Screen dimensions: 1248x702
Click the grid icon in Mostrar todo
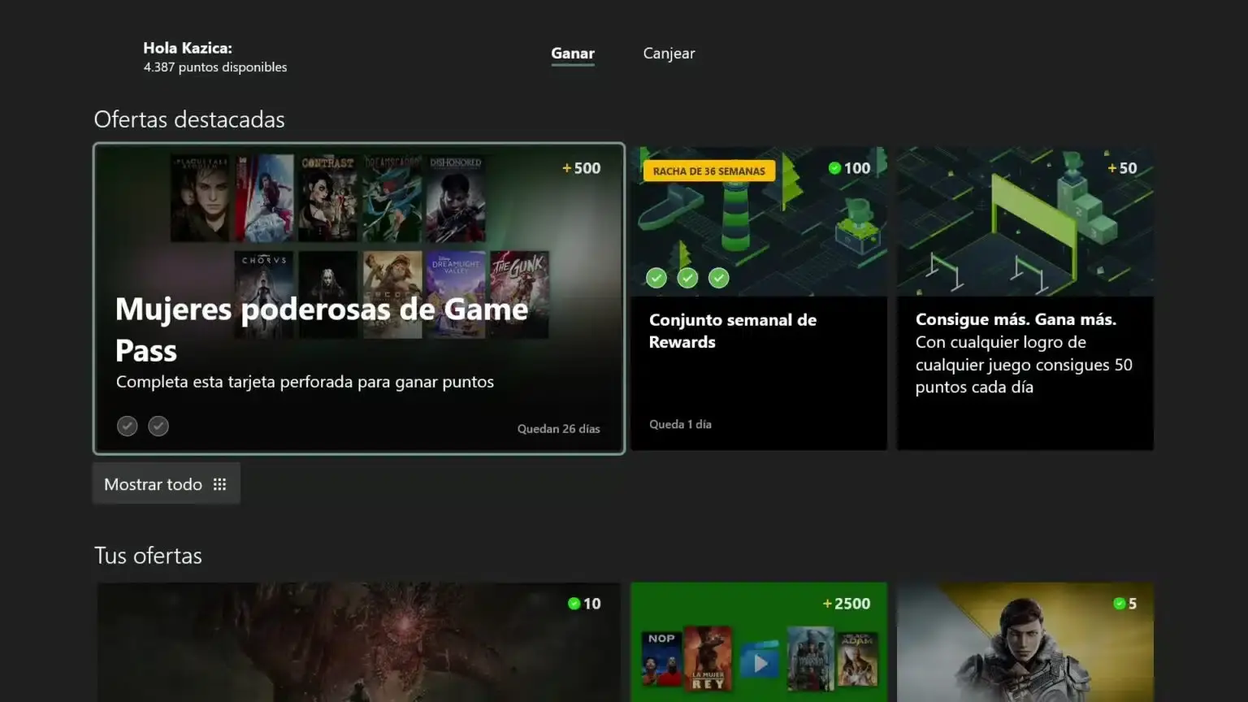pyautogui.click(x=219, y=484)
